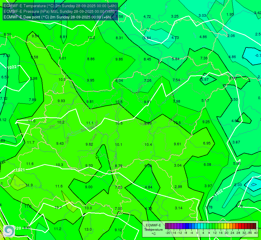The image size is (261, 240).
Task: Click the temperature value 9.01
Action: point(63,58)
